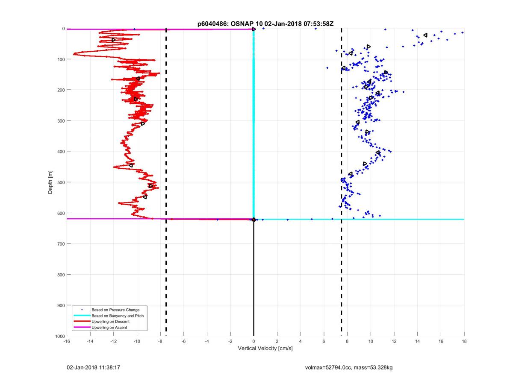Image resolution: width=513 pixels, height=378 pixels.
Task: Click the 6 tick on the velocity axis
Action: click(x=324, y=341)
